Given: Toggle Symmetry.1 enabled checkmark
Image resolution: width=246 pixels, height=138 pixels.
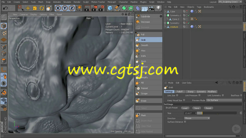Looking at the screenshot, I should pos(188,15).
